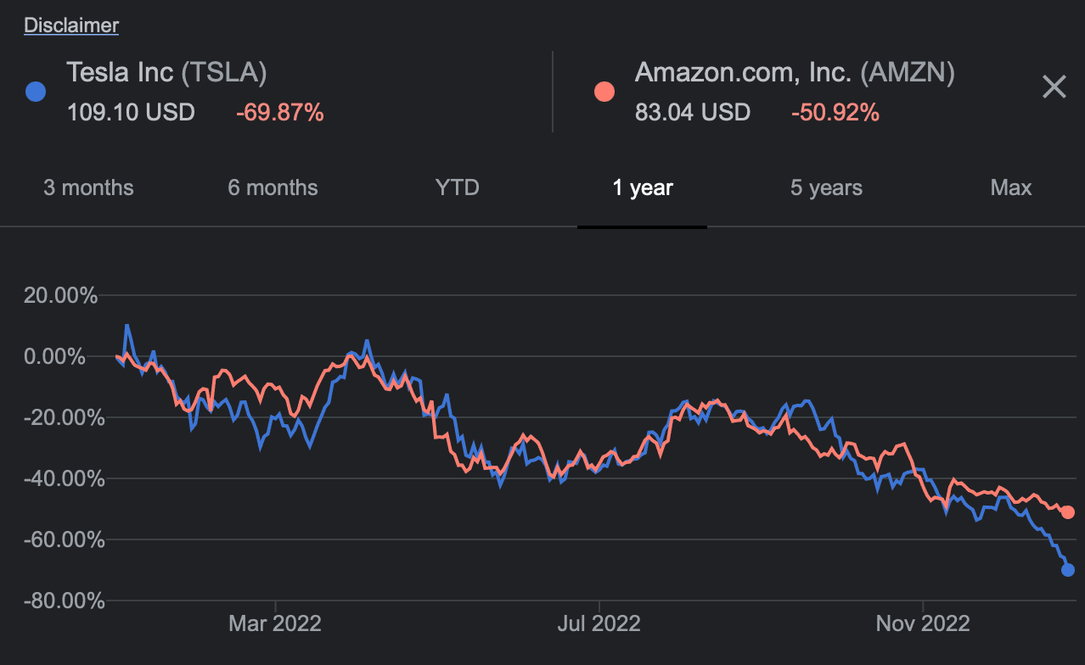Screen dimensions: 1085x665
Task: Remove Amazon comparison with the X button
Action: (x=1054, y=87)
